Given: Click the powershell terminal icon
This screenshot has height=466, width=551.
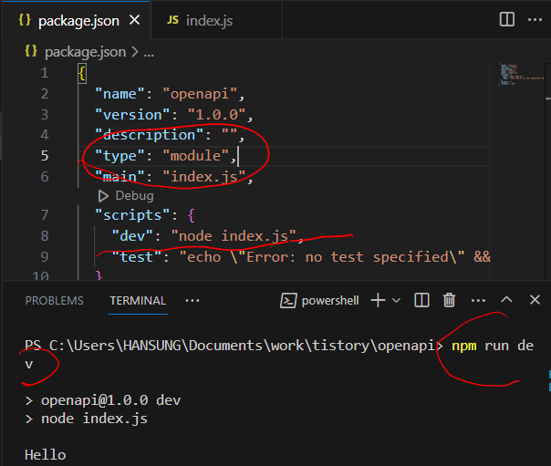Looking at the screenshot, I should tap(288, 301).
